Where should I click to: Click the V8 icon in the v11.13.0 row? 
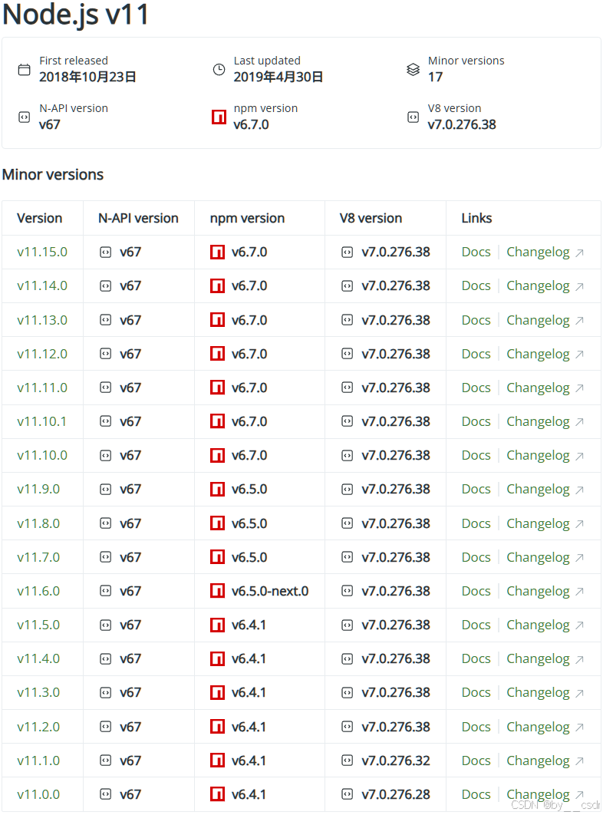pyautogui.click(x=348, y=320)
